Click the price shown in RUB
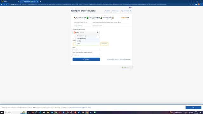 (125, 18)
